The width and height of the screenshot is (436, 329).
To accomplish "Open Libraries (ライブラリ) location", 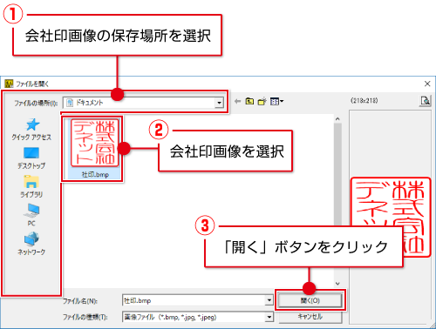I will (31, 186).
